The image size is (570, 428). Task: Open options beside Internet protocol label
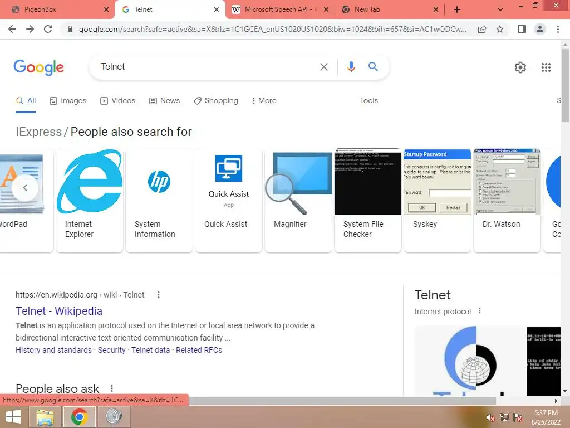[480, 311]
